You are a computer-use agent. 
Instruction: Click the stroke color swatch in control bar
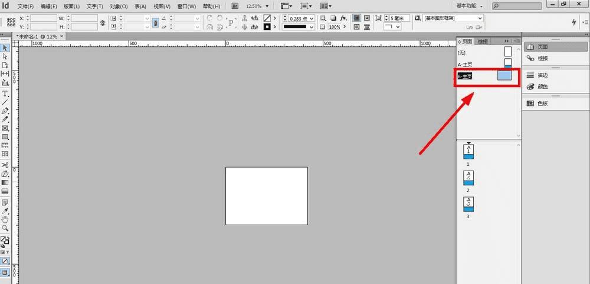(267, 26)
